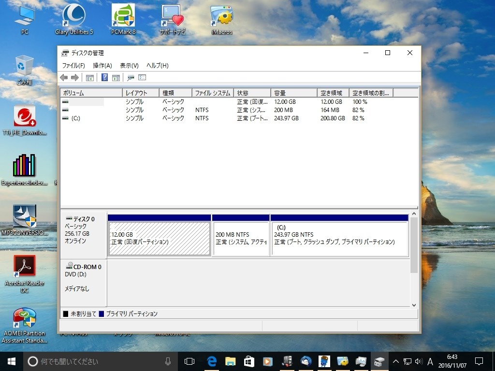495x371 pixels.
Task: Navigate back using the toolbar back arrow
Action: [x=64, y=77]
